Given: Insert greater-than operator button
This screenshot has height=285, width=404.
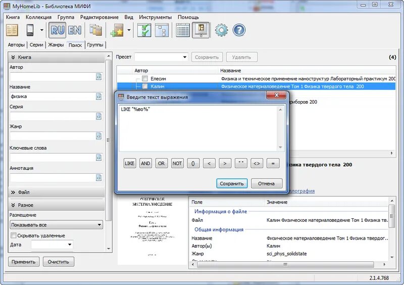Looking at the screenshot, I should pos(225,163).
